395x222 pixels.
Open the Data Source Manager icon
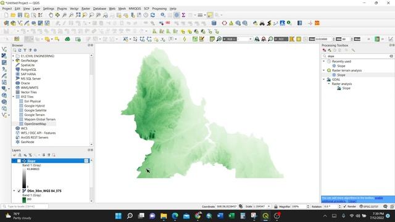coord(6,23)
